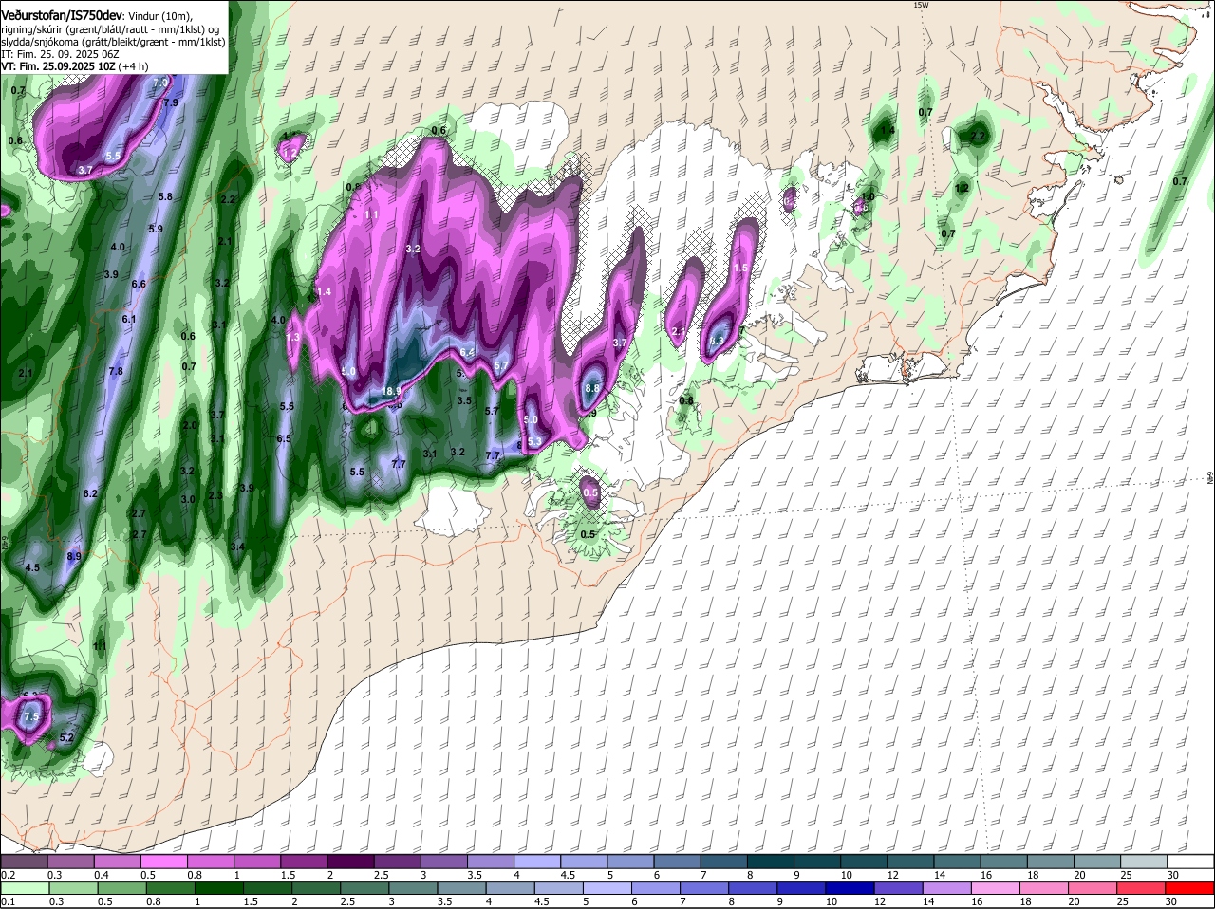Image resolution: width=1215 pixels, height=909 pixels.
Task: Select upper-row legend swatch labeled 20
Action: [1097, 862]
